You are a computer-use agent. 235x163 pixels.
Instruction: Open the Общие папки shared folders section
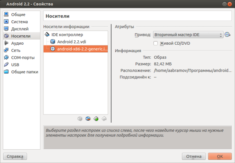click(x=25, y=72)
